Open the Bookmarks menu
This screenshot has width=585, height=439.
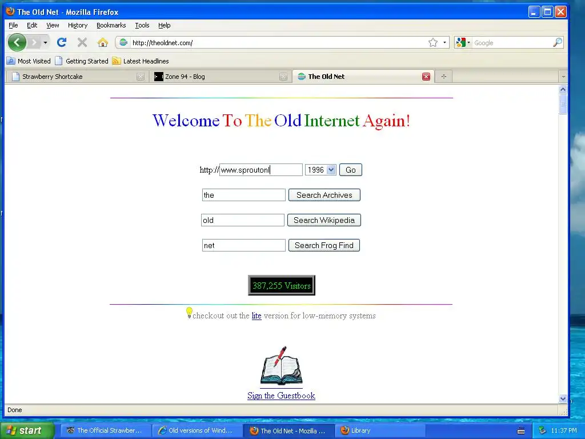111,25
